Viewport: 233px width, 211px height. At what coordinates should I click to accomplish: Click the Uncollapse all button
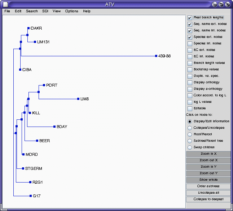click(x=208, y=193)
